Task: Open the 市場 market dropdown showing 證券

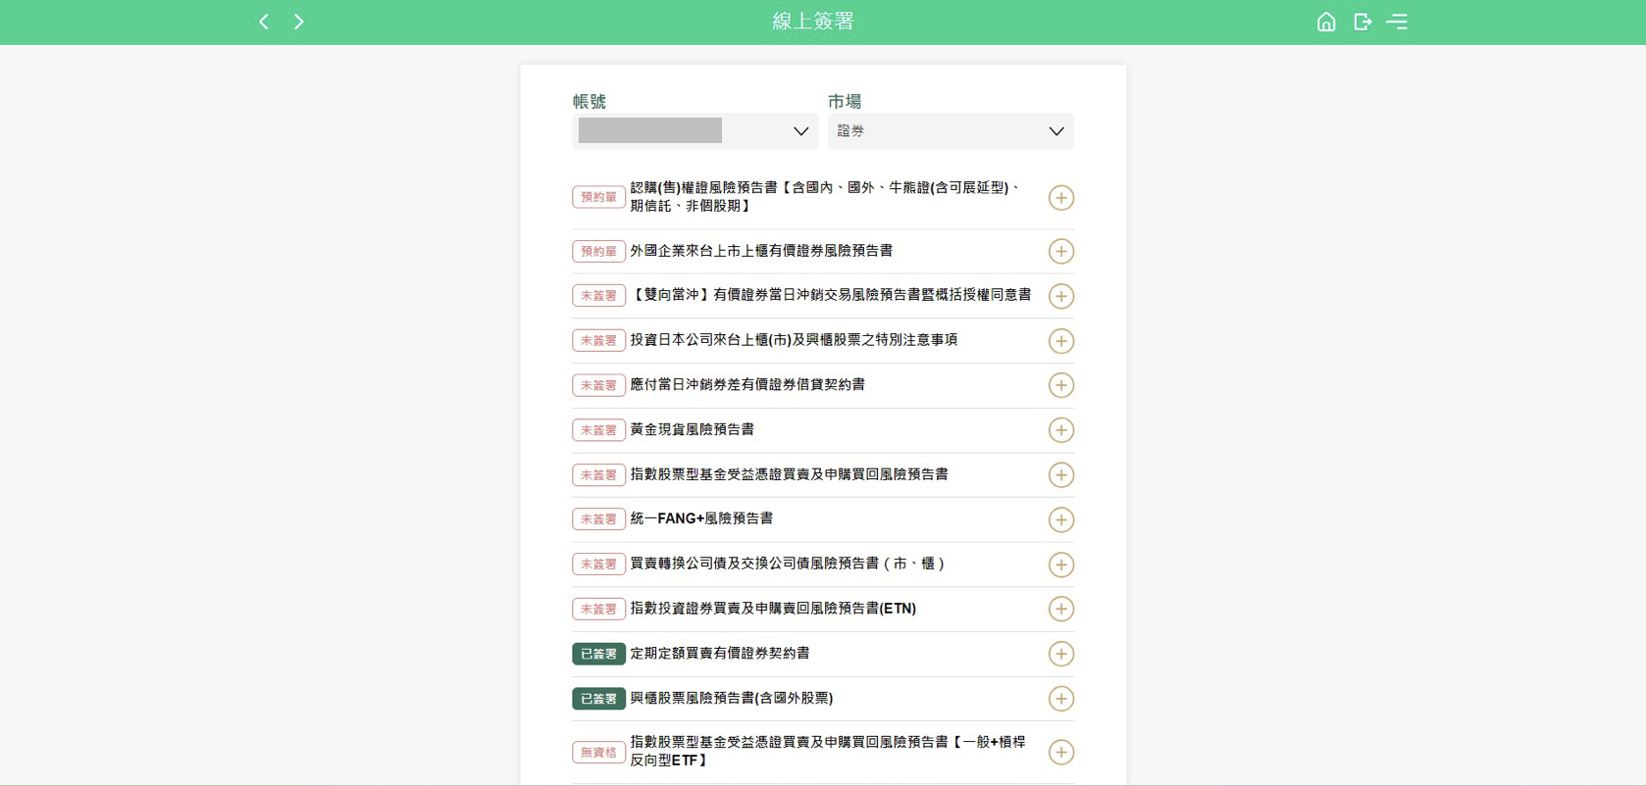Action: [x=950, y=131]
